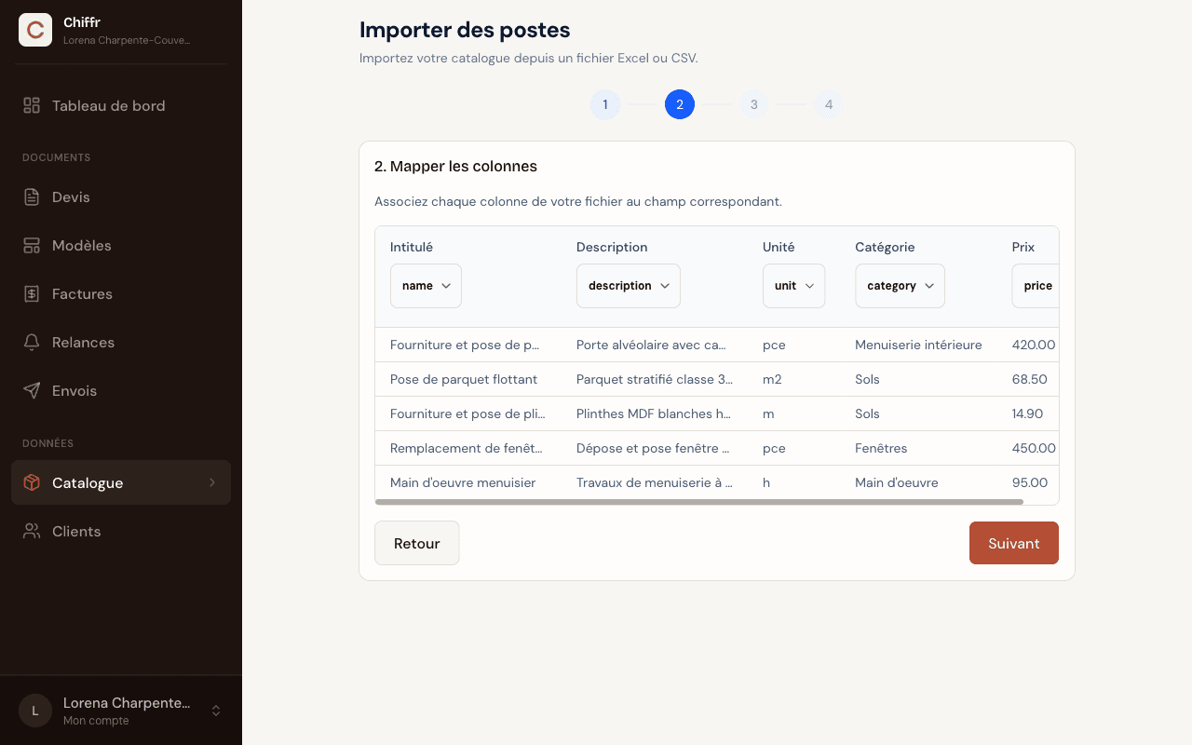Click the Tableau de bord grid icon

click(32, 105)
